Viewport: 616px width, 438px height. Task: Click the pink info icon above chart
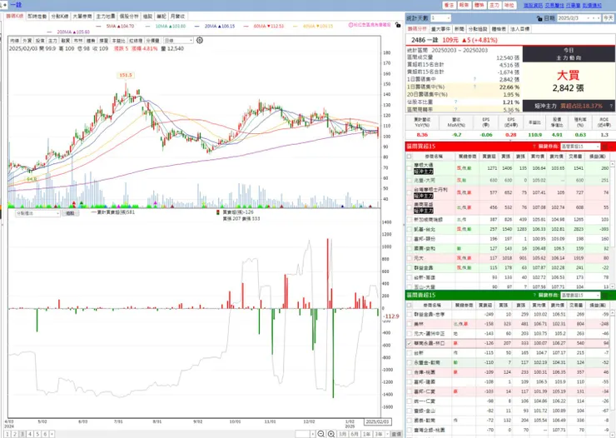[x=350, y=25]
